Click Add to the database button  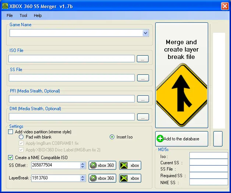click(181, 139)
